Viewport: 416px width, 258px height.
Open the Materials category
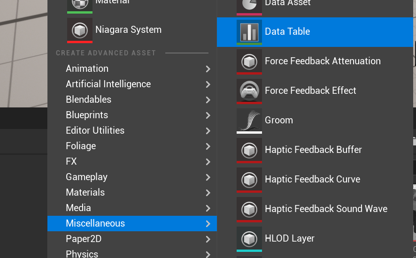85,192
